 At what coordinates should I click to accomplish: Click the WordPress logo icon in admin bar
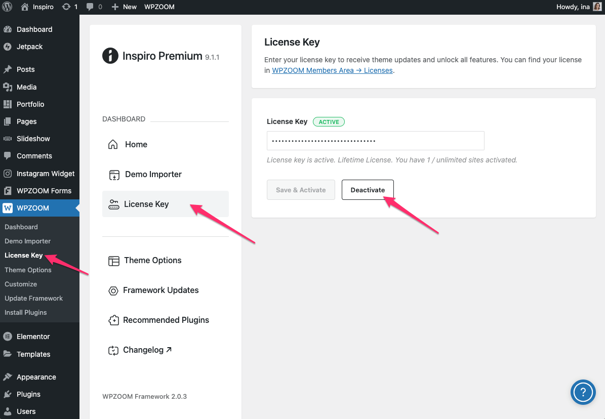coord(7,7)
